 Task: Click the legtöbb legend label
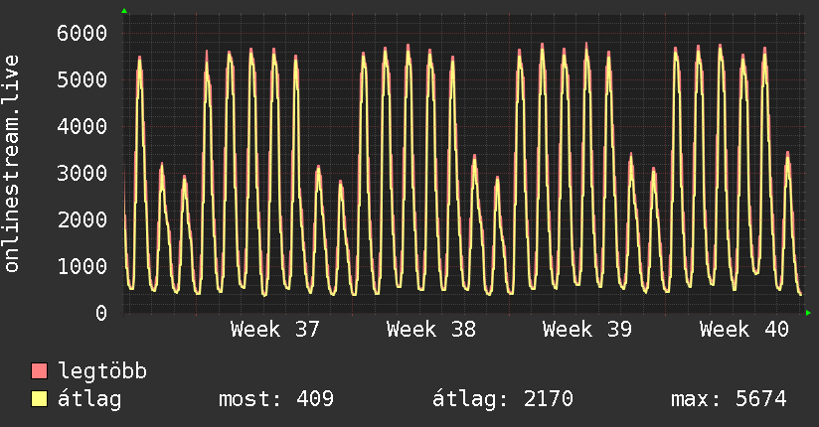point(102,371)
